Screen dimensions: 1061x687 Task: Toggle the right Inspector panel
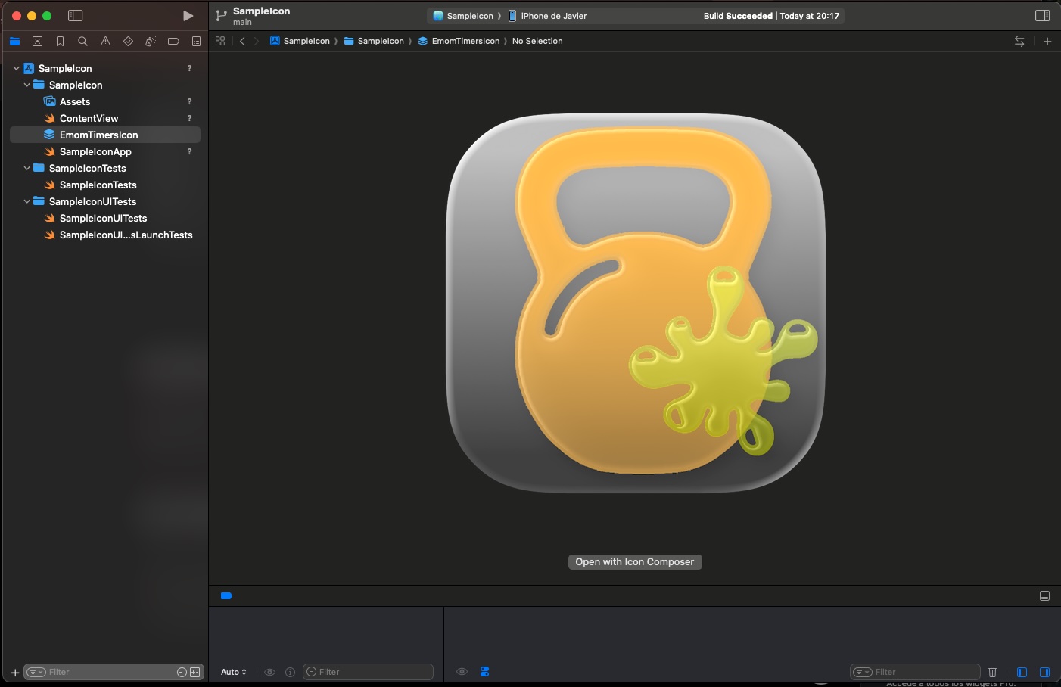coord(1043,14)
